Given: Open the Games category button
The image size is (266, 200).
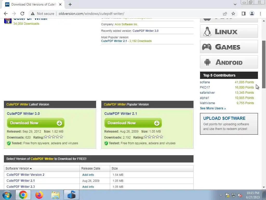Looking at the screenshot, I should [x=229, y=47].
